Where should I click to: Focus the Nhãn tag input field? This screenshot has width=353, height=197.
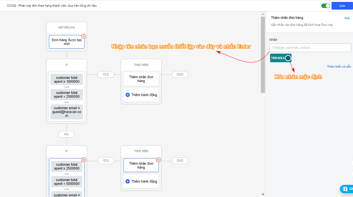pyautogui.click(x=310, y=48)
